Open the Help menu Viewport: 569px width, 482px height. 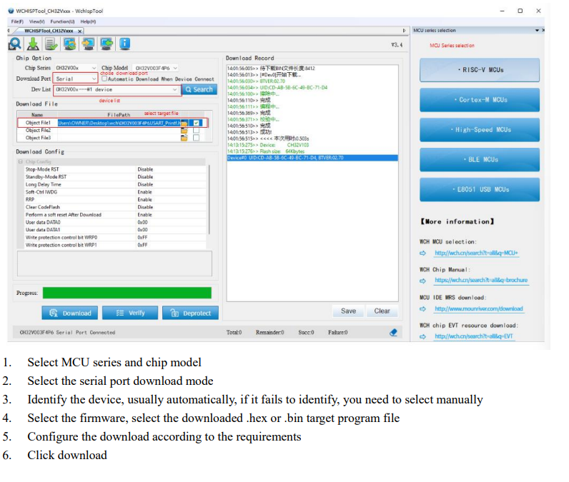coord(88,21)
